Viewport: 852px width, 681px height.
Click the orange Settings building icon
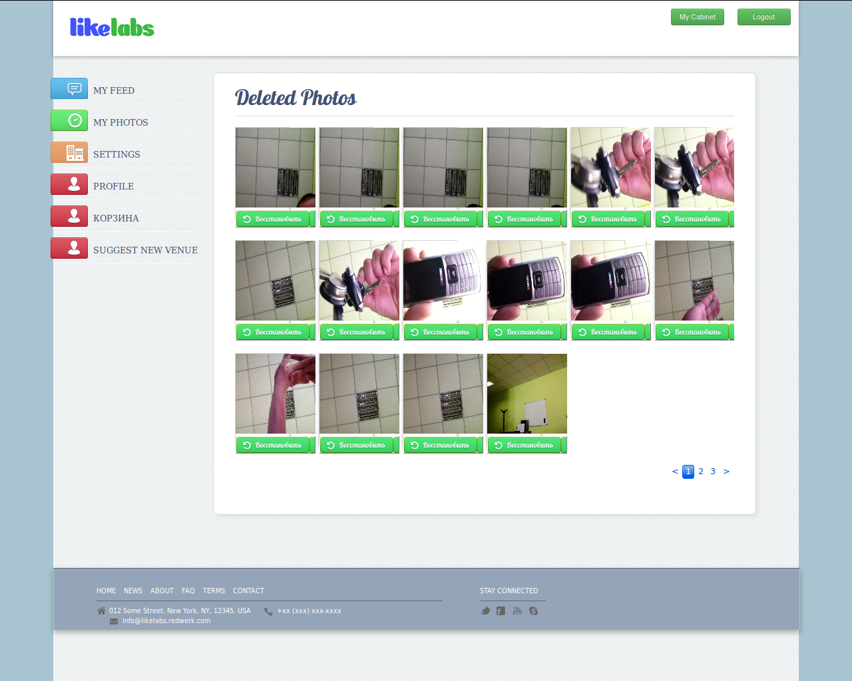click(70, 152)
